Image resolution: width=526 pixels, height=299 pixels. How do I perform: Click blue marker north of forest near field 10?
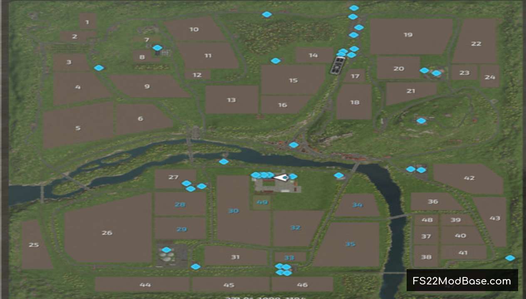point(267,14)
